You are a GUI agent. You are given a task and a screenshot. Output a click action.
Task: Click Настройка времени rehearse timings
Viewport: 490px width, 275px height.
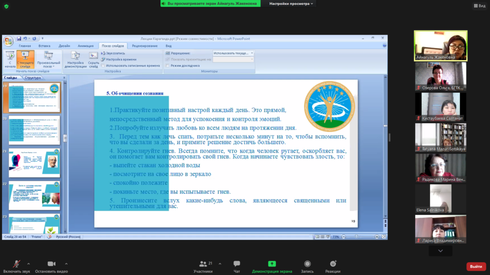[x=119, y=59]
